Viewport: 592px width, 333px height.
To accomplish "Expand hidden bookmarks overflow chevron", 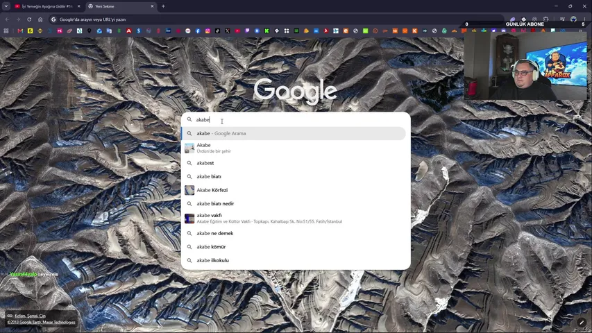I will pos(580,31).
